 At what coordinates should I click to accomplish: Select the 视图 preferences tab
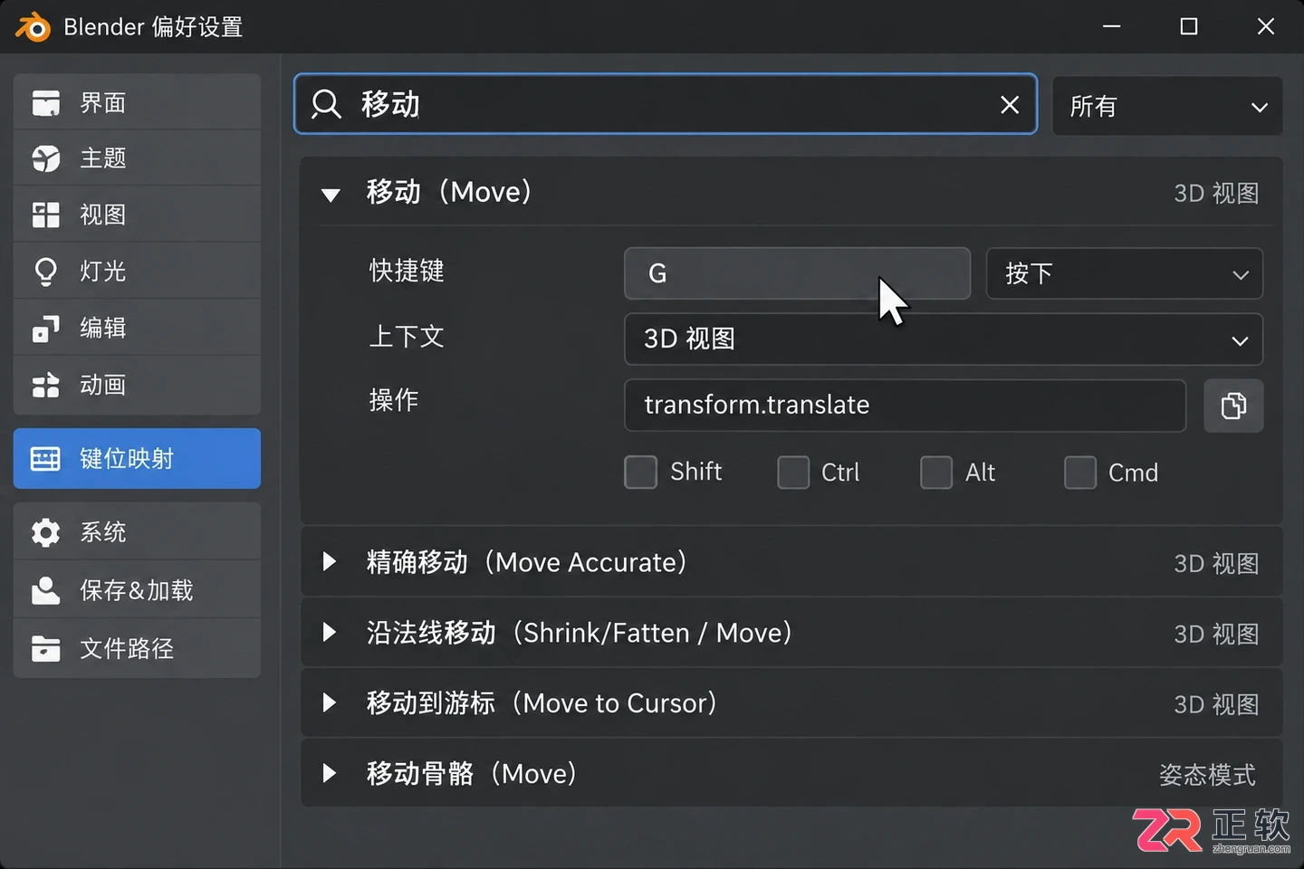tap(137, 215)
